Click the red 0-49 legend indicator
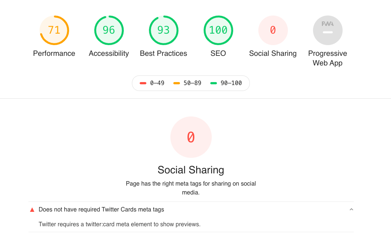The height and width of the screenshot is (244, 391). tap(144, 83)
